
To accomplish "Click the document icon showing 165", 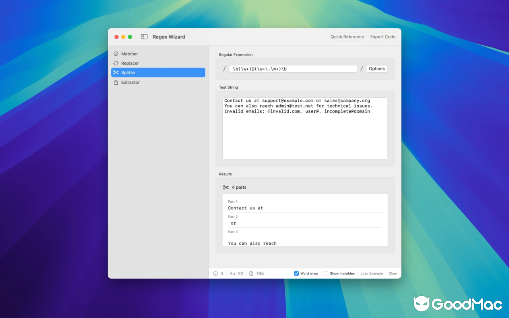I will pyautogui.click(x=251, y=273).
